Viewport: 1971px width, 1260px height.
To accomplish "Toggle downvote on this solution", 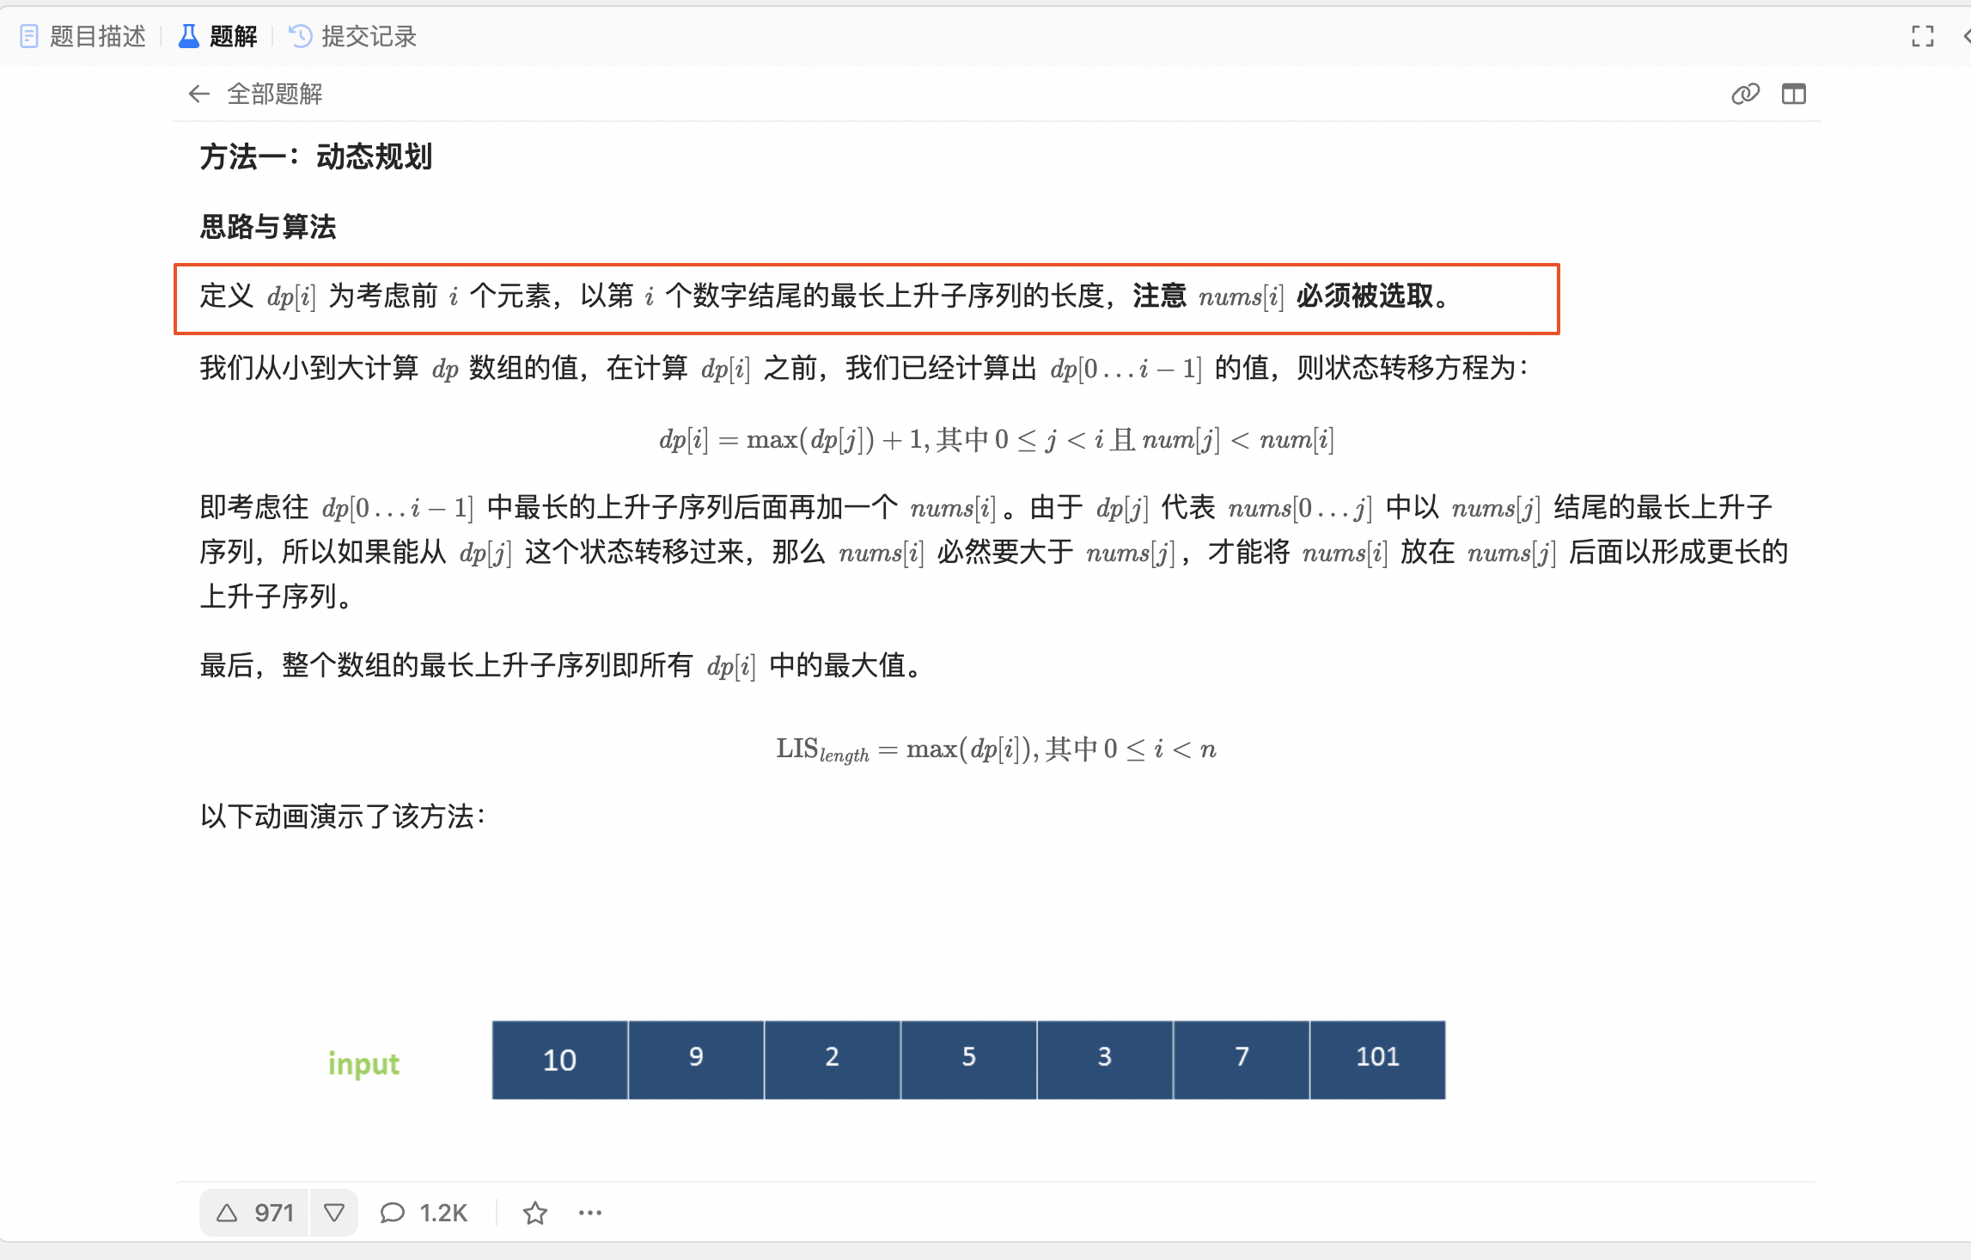I will click(334, 1212).
